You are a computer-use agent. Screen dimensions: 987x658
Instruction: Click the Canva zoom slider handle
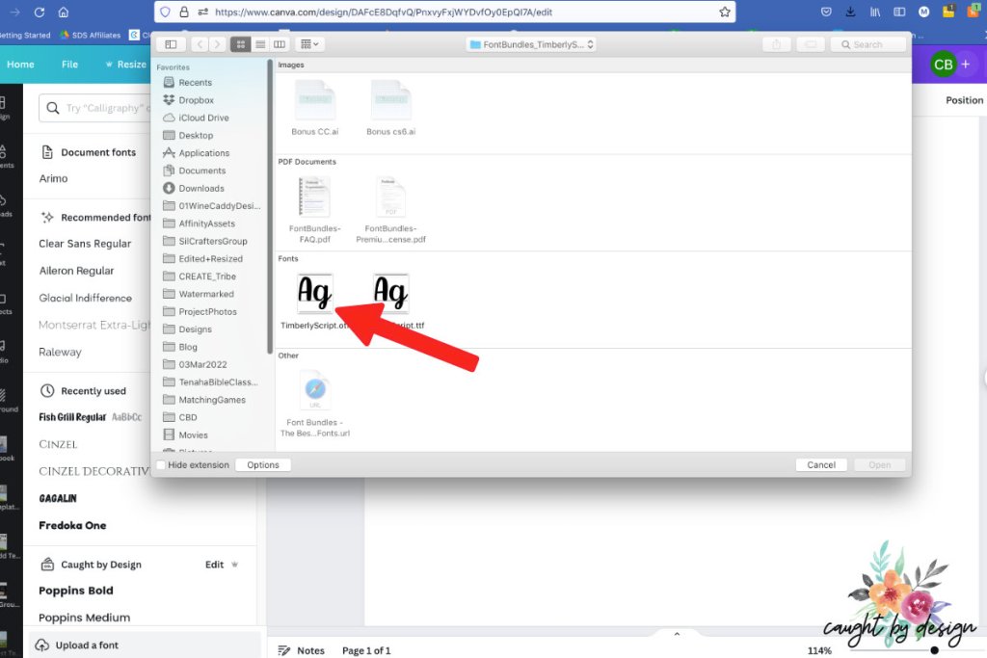(934, 650)
